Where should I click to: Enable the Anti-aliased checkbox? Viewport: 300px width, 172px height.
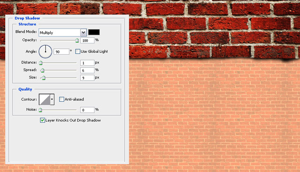(x=61, y=99)
